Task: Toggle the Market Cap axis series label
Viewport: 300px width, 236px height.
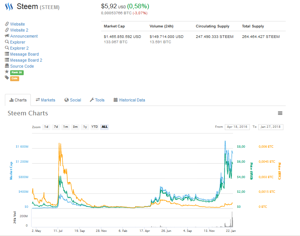Action: (x=11, y=171)
